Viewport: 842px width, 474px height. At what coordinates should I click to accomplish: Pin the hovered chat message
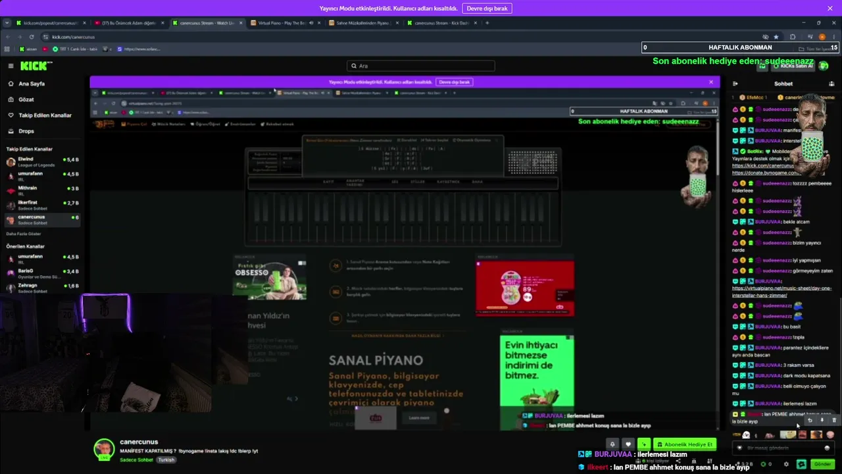click(822, 420)
